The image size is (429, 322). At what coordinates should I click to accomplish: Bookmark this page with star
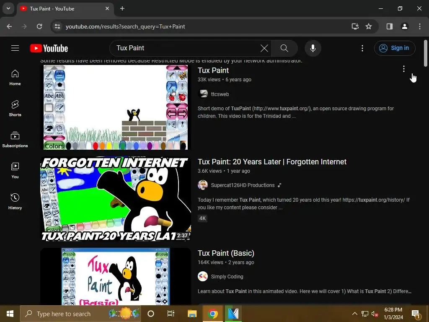coord(369,26)
